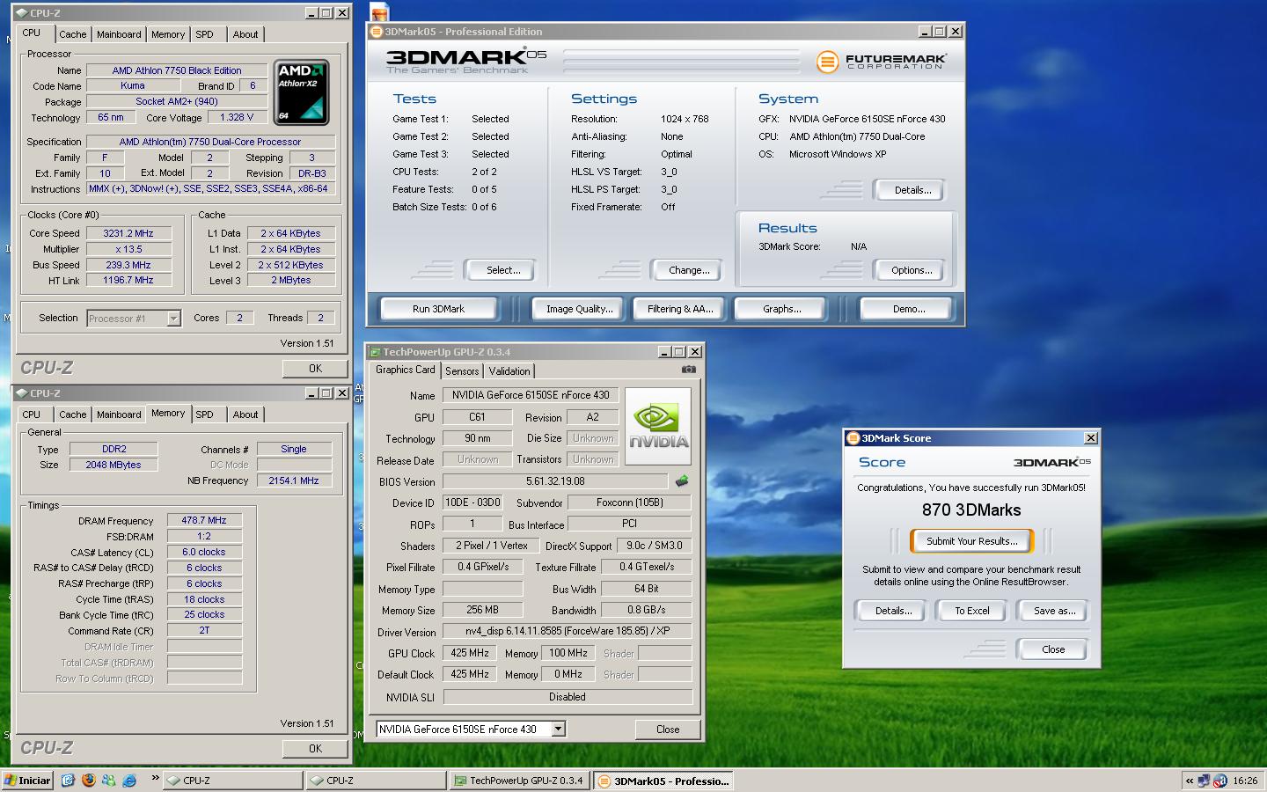Click the GPU-Z screenshot camera icon
1267x792 pixels.
click(x=689, y=370)
